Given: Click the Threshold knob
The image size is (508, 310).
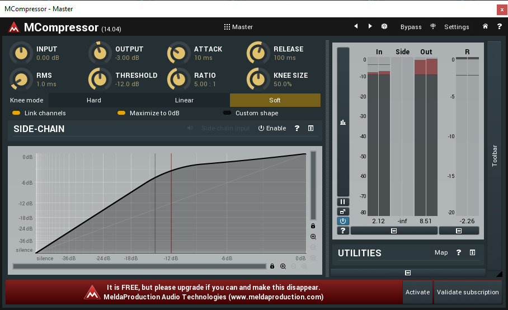Looking at the screenshot, I should click(100, 79).
